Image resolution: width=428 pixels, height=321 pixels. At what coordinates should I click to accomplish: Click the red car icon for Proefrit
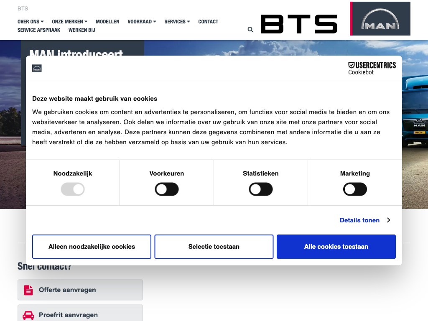[28, 315]
